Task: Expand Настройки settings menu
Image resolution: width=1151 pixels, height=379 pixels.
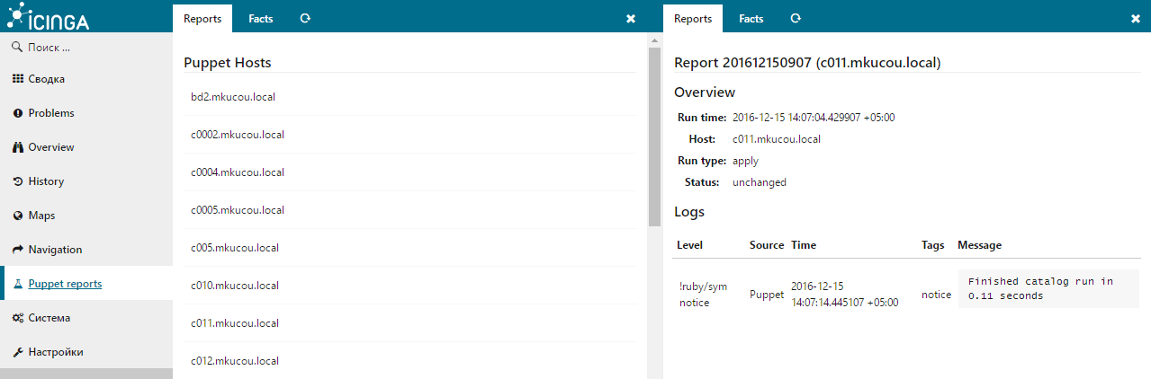Action: (55, 352)
